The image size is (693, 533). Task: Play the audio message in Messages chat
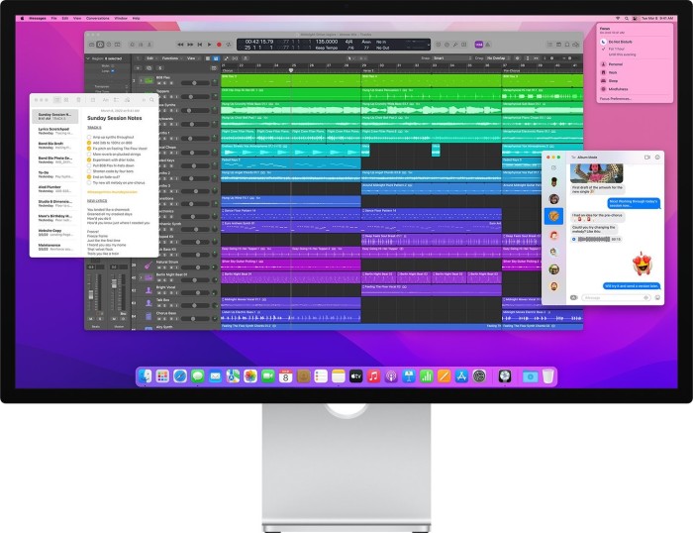(575, 239)
